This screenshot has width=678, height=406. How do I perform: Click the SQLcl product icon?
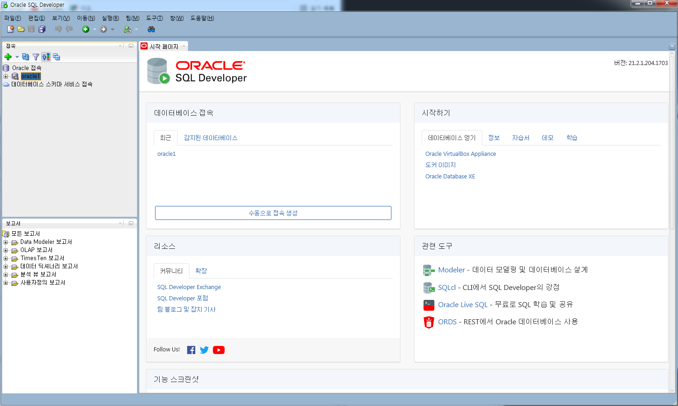(x=428, y=288)
